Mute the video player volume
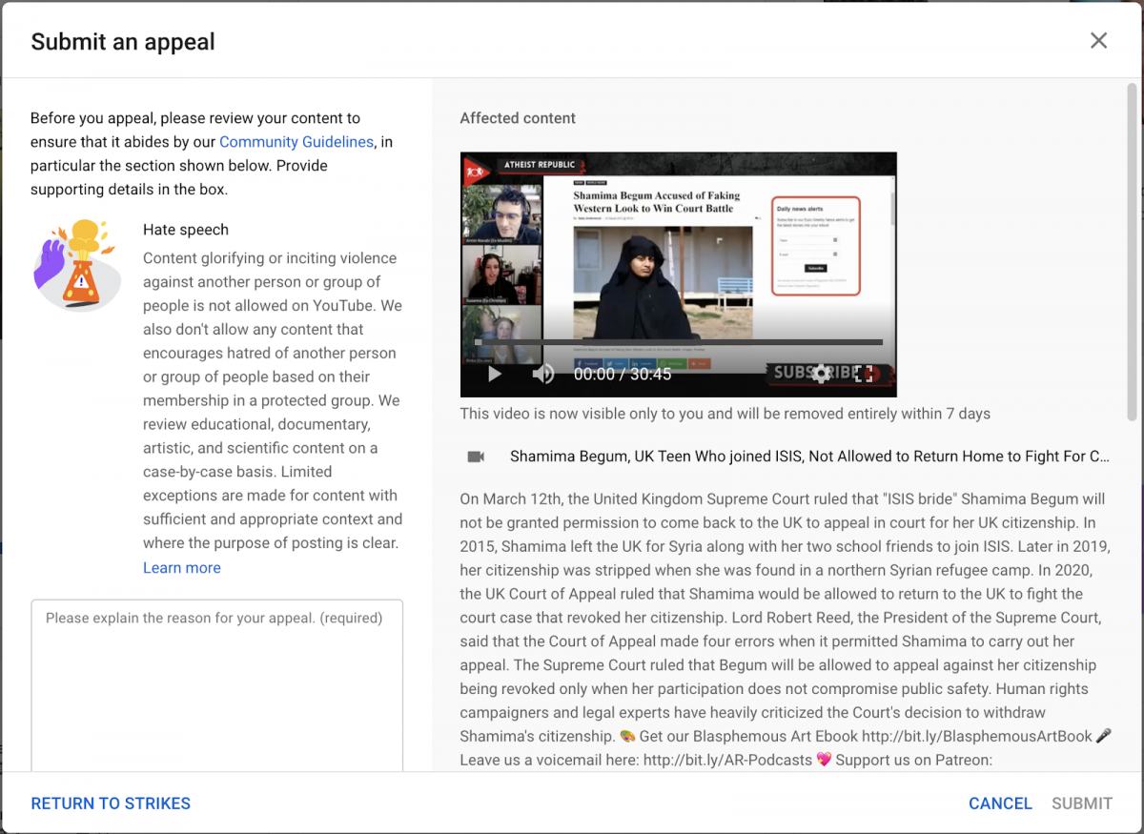This screenshot has height=834, width=1144. [x=543, y=374]
